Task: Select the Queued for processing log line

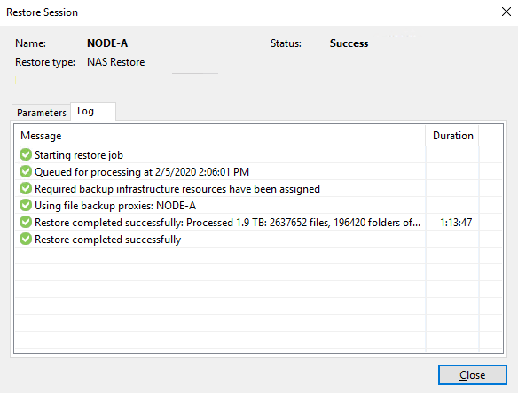Action: coord(142,172)
